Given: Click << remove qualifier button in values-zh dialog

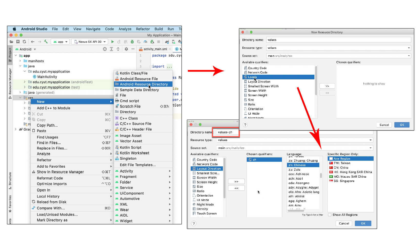Looking at the screenshot, I should 236,188.
